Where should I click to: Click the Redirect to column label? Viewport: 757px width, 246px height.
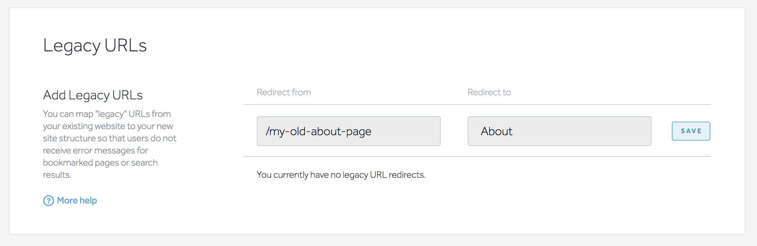489,92
